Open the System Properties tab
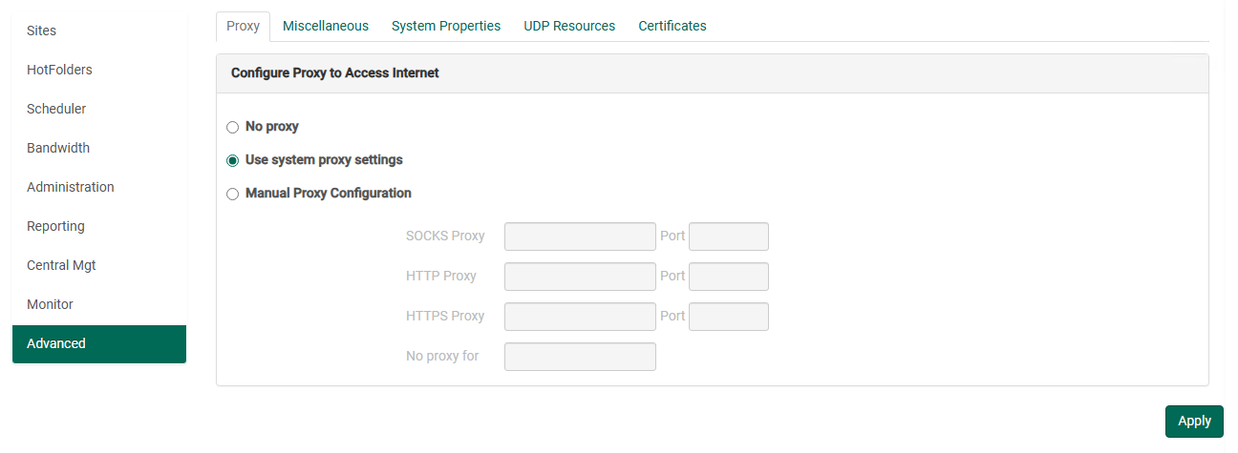1238x453 pixels. [446, 26]
